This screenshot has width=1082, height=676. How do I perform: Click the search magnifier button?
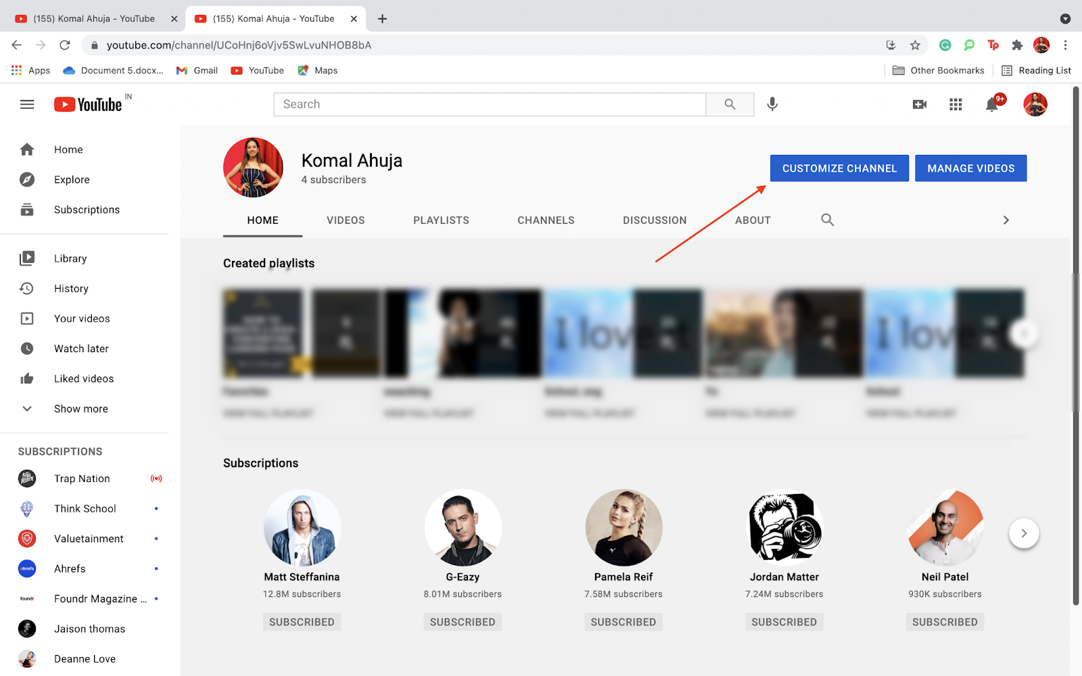point(730,104)
